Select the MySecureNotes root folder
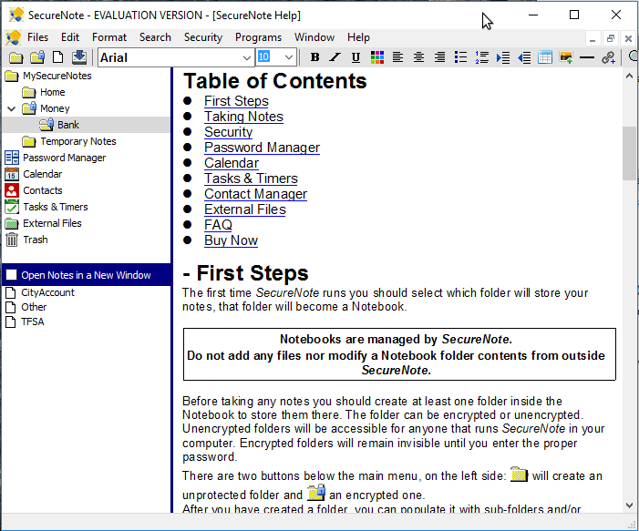This screenshot has width=639, height=531. tap(48, 76)
